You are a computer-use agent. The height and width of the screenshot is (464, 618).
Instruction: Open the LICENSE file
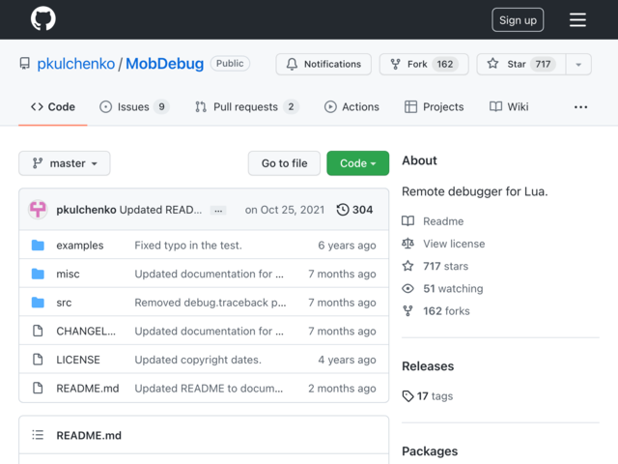(x=78, y=360)
